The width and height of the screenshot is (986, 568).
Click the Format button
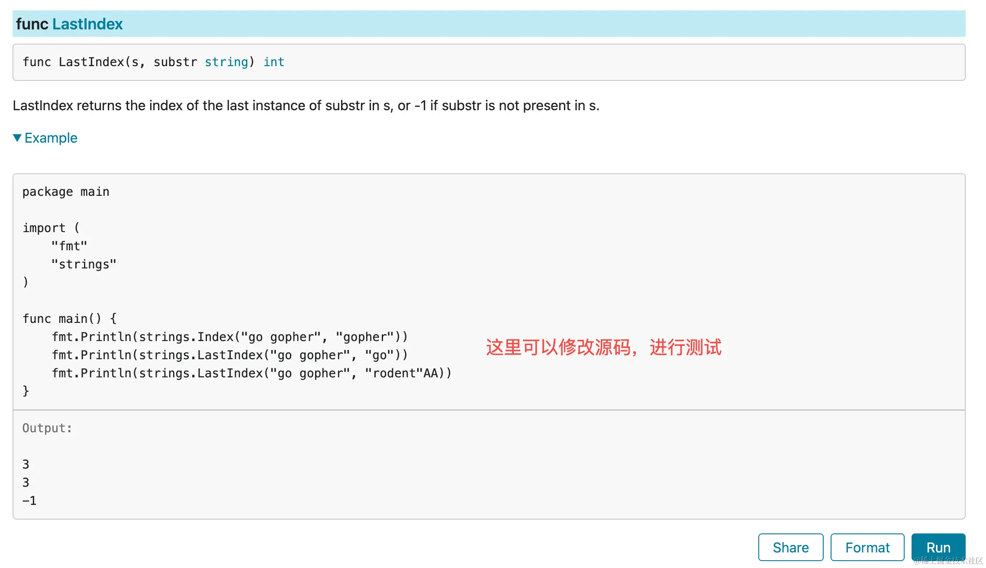point(867,547)
